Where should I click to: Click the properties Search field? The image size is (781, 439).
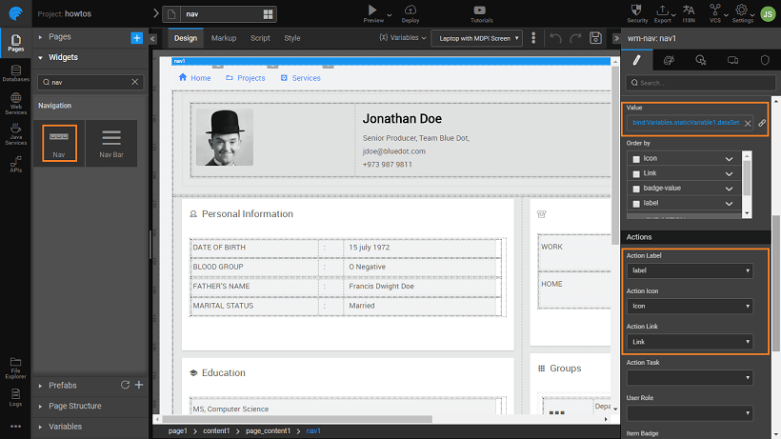pos(700,83)
